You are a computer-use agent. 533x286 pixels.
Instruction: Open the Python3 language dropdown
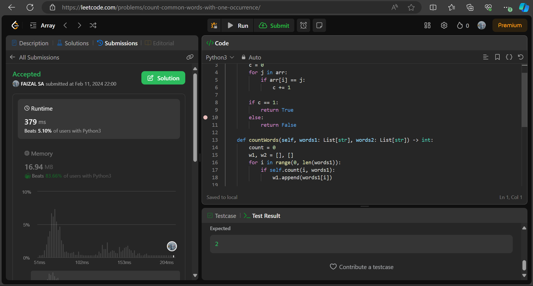(220, 57)
